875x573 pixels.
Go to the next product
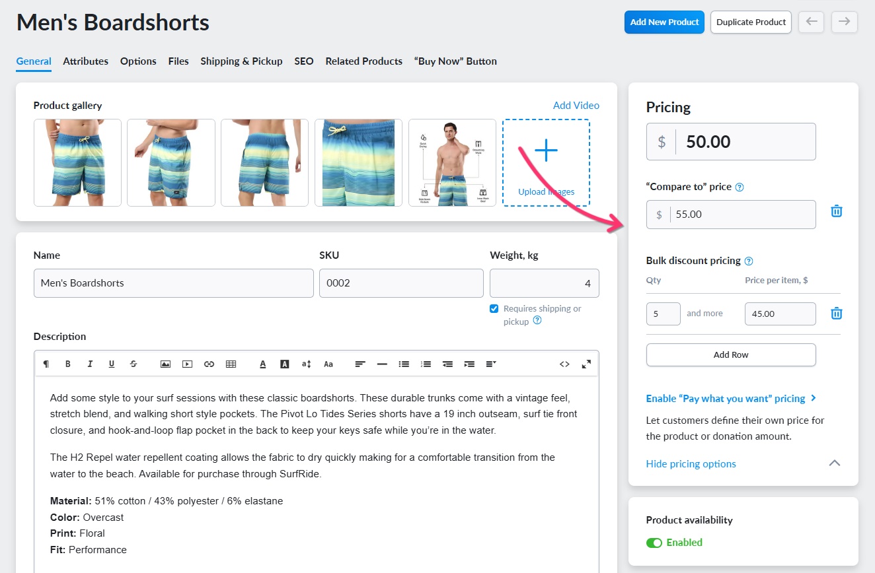tap(845, 22)
